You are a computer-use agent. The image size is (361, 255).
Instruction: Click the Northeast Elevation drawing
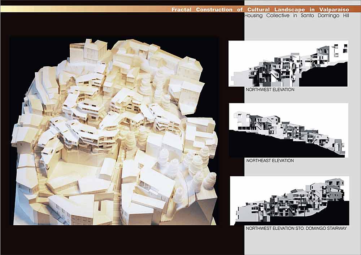289,130
